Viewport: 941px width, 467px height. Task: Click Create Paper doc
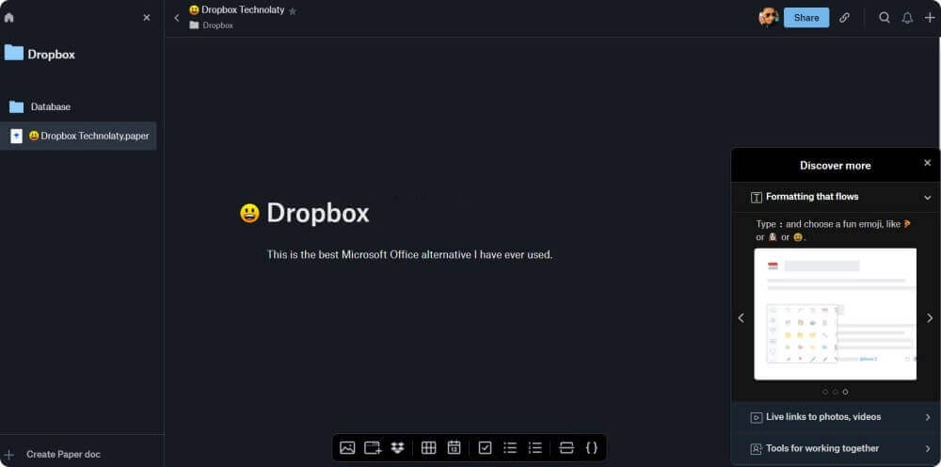pos(63,455)
